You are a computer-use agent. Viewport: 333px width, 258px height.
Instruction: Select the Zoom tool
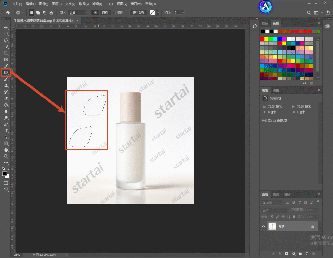point(6,156)
